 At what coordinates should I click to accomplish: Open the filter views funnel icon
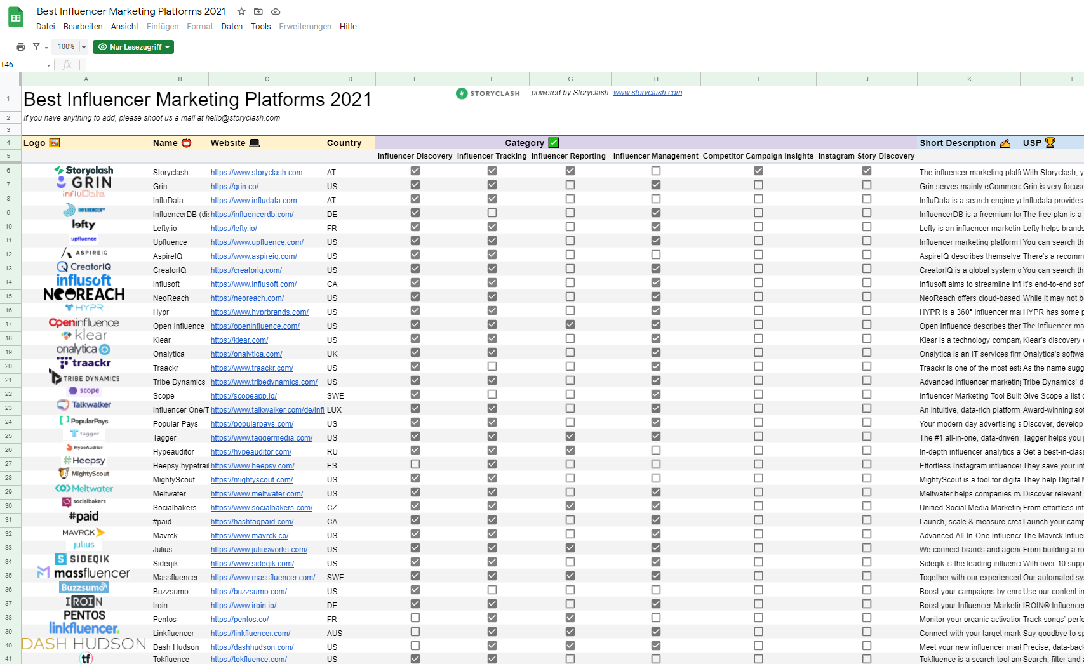tap(37, 47)
